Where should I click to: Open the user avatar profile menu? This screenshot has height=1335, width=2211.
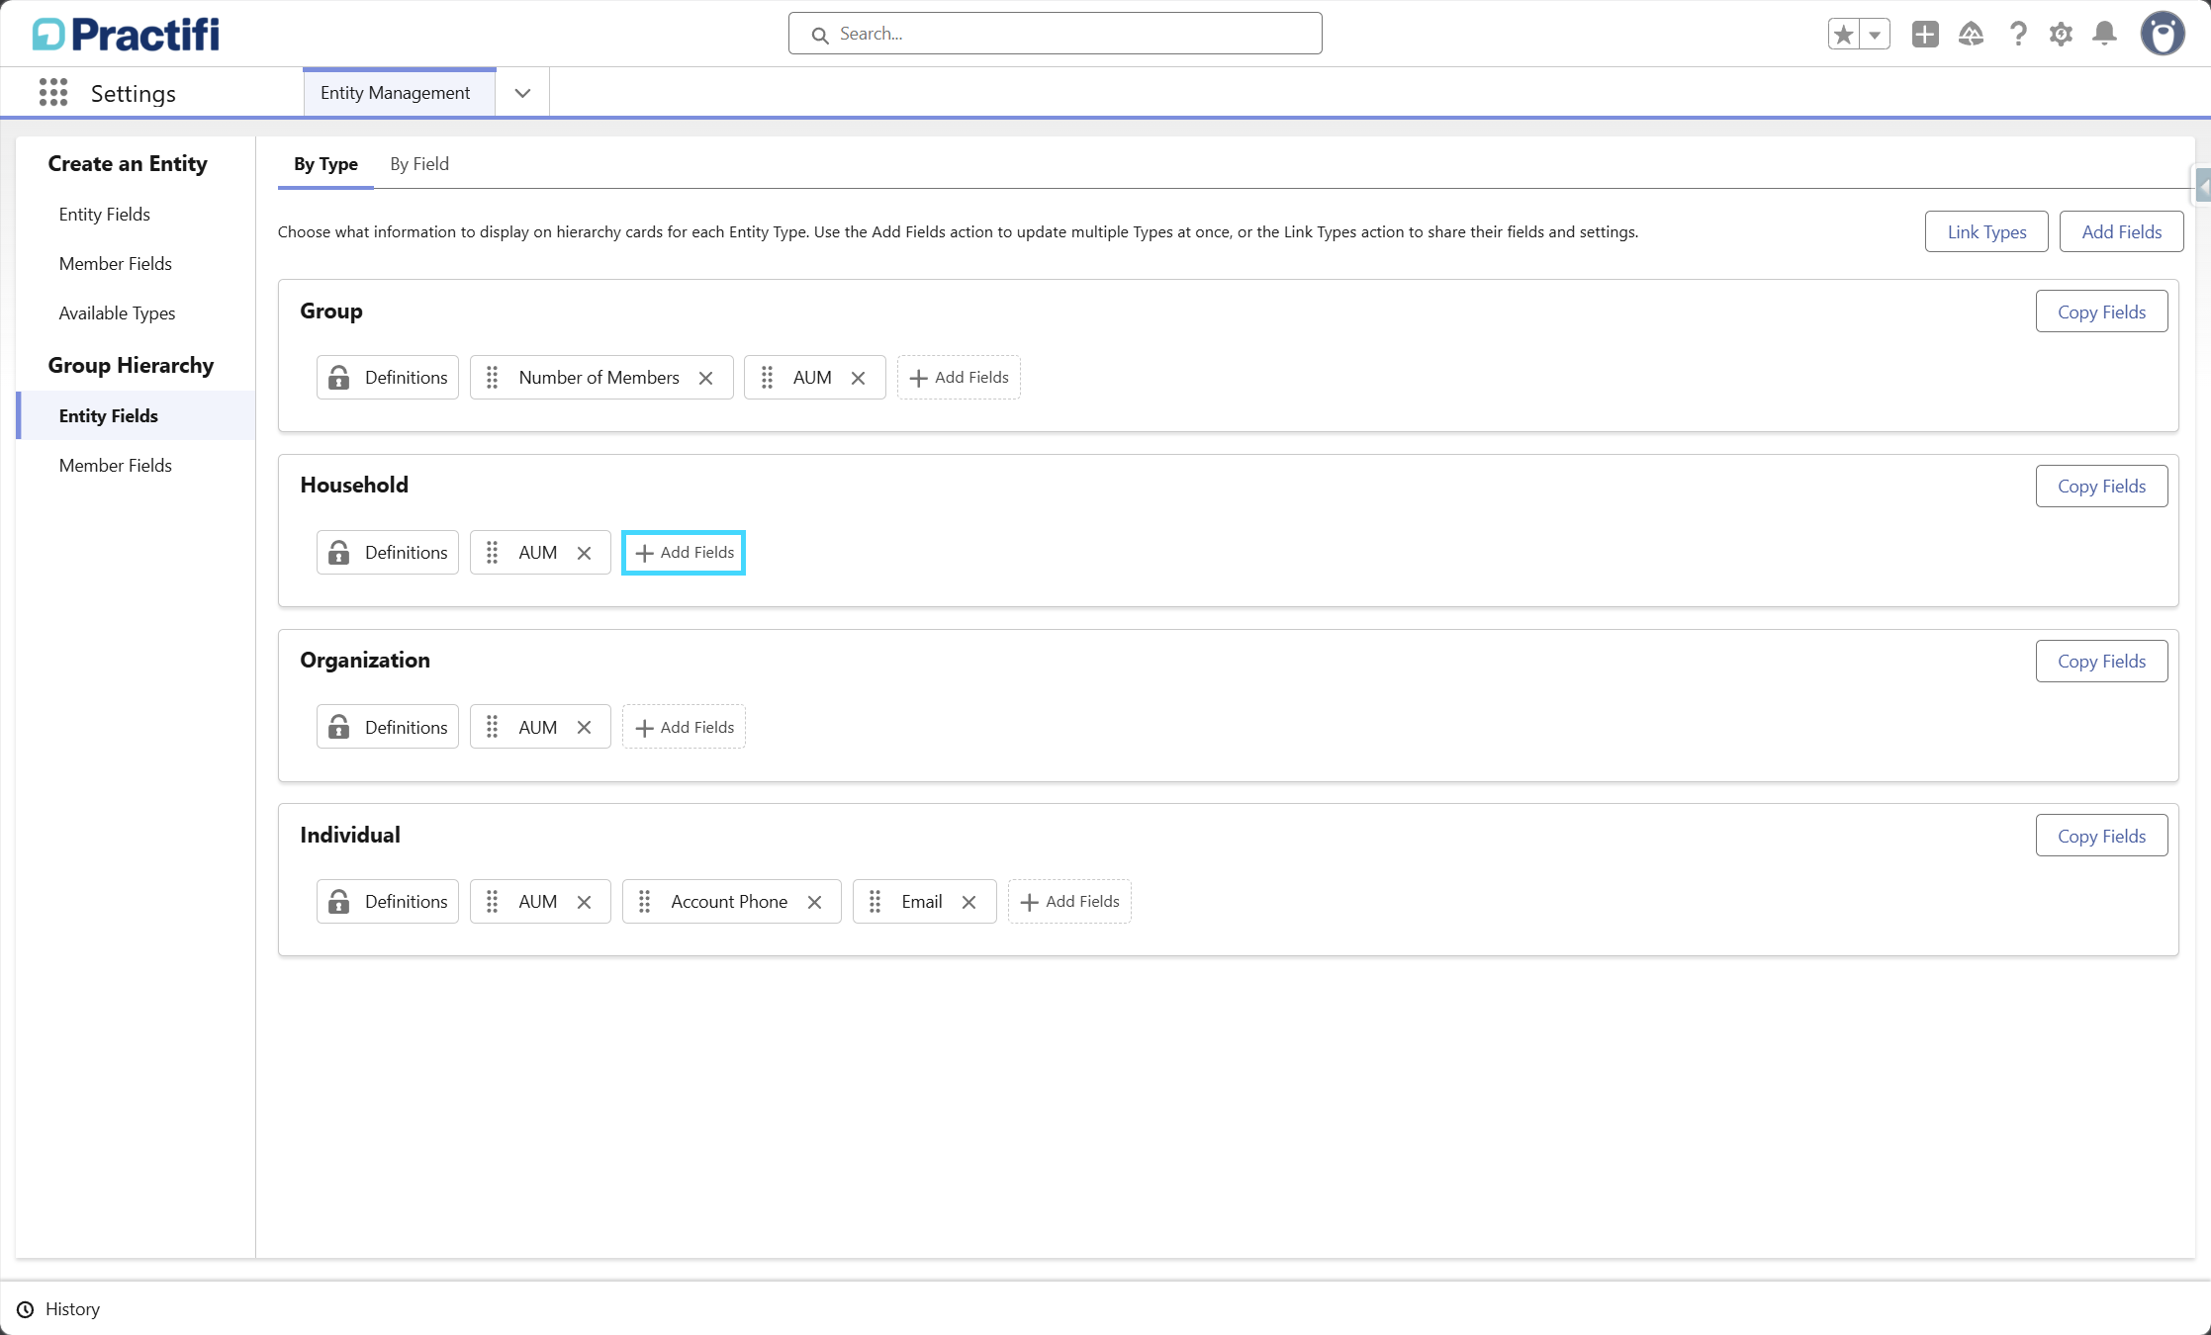tap(2163, 35)
